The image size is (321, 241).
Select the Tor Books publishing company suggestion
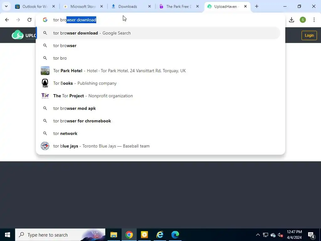click(x=158, y=83)
